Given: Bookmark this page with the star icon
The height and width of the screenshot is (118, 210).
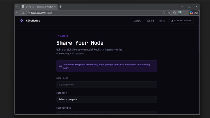Looking at the screenshot, I should (x=169, y=13).
